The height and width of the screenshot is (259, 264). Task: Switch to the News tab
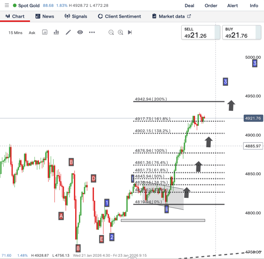[x=45, y=16]
